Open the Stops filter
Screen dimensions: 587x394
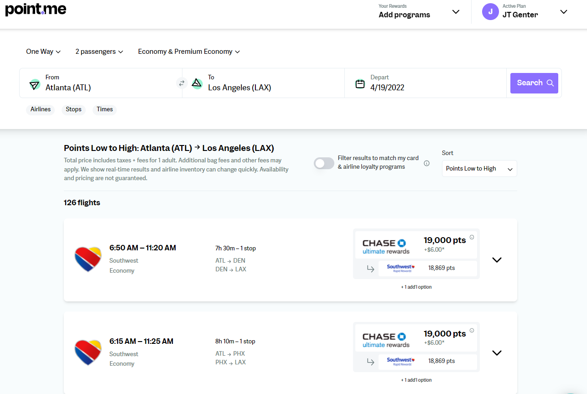(73, 109)
